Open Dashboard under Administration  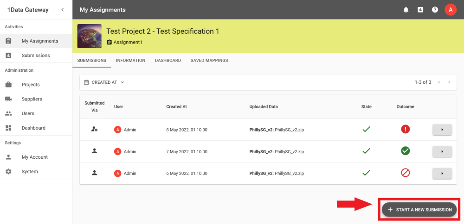coord(36,128)
